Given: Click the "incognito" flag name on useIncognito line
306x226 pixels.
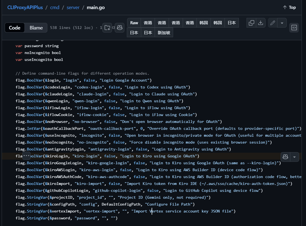Looking at the screenshot, I should pyautogui.click(x=92, y=135).
